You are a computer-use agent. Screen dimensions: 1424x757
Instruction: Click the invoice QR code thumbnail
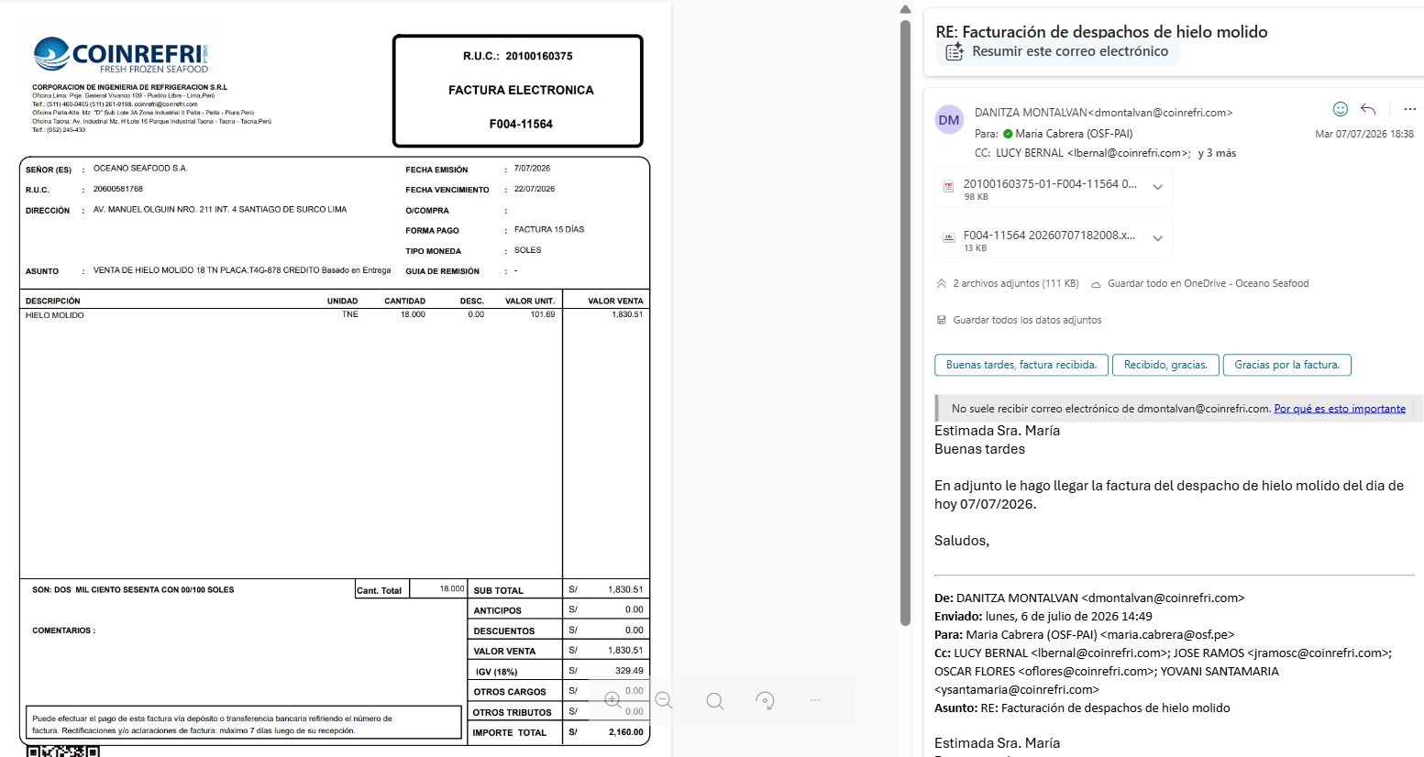62,751
